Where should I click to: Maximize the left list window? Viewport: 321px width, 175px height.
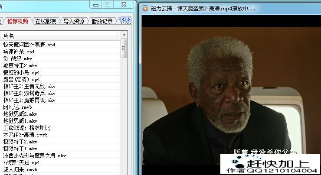pos(108,4)
